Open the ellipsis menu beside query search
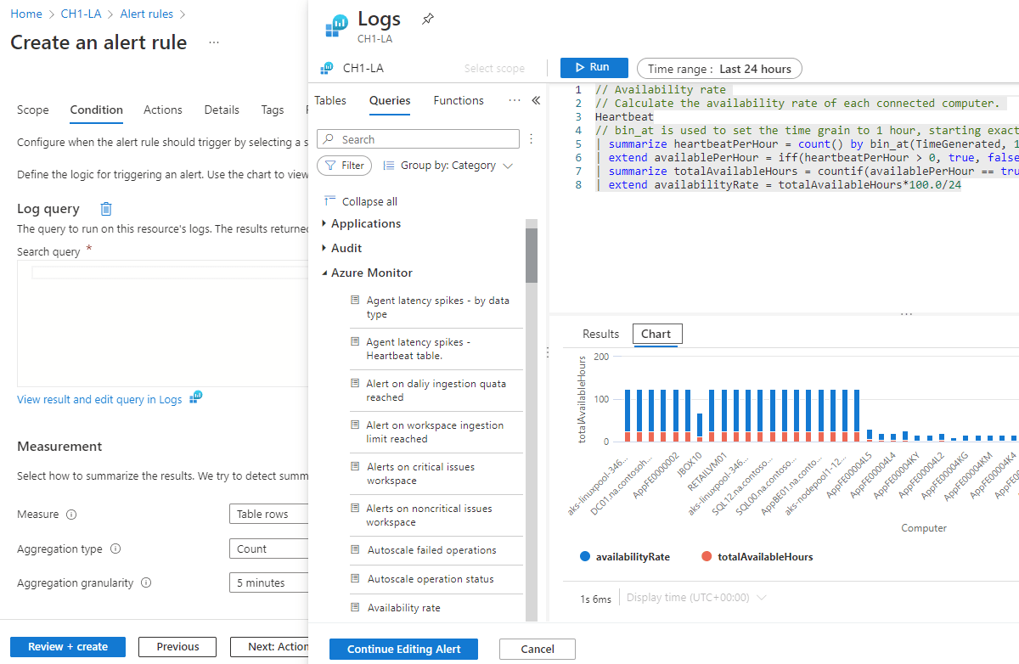Viewport: 1019px width, 664px height. (532, 138)
